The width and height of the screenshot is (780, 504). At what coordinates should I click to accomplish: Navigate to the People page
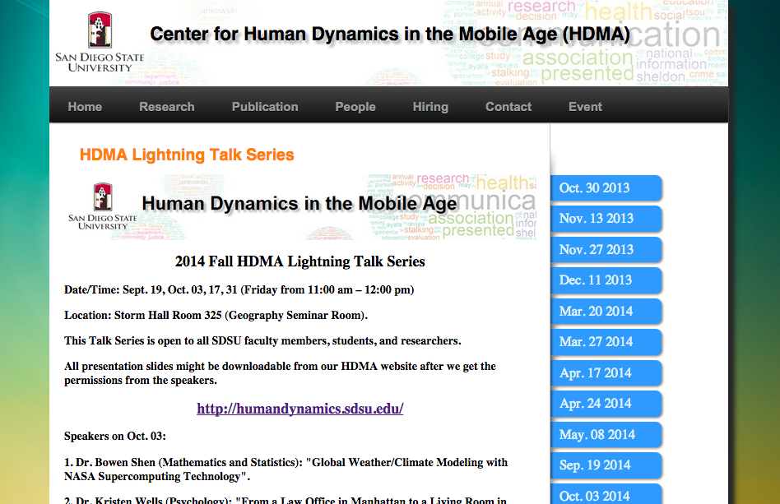pos(355,107)
